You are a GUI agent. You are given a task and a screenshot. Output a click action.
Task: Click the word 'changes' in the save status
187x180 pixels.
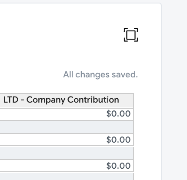tap(92, 75)
